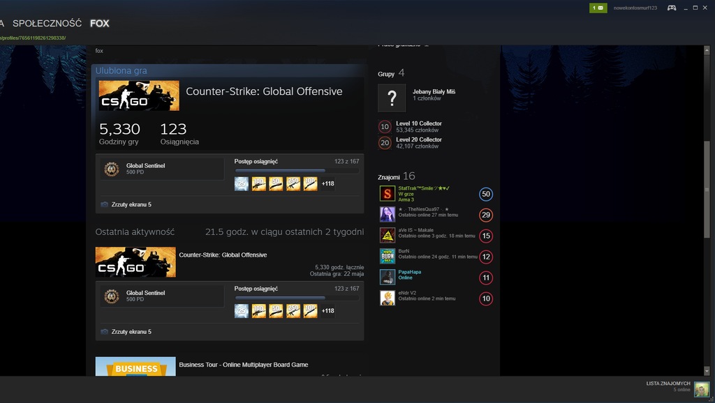
Task: Open BurN's friend avatar
Action: tap(388, 256)
